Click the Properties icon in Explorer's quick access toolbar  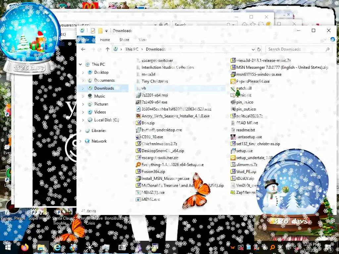93,31
